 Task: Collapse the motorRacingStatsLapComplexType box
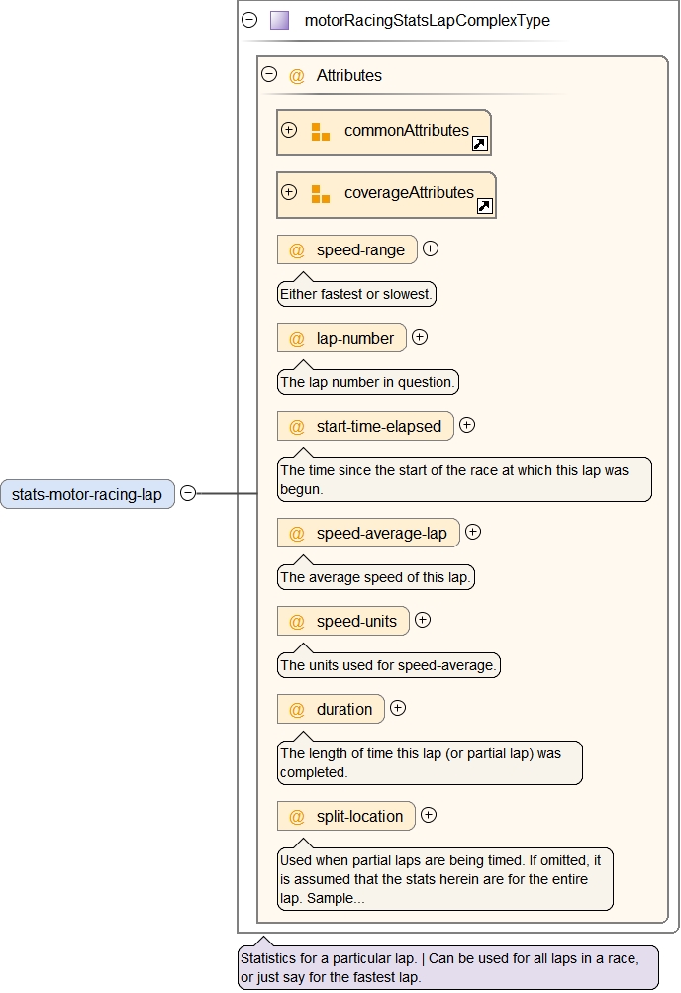(x=249, y=20)
